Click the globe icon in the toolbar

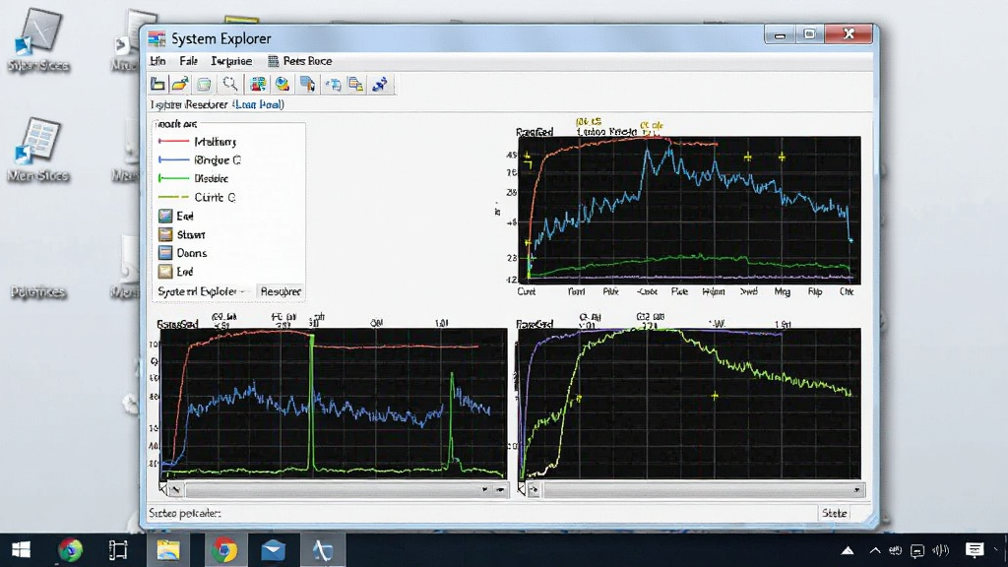(283, 85)
